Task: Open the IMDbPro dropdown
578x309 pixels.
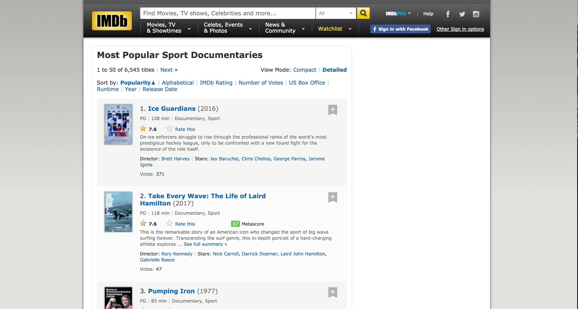Action: [398, 14]
